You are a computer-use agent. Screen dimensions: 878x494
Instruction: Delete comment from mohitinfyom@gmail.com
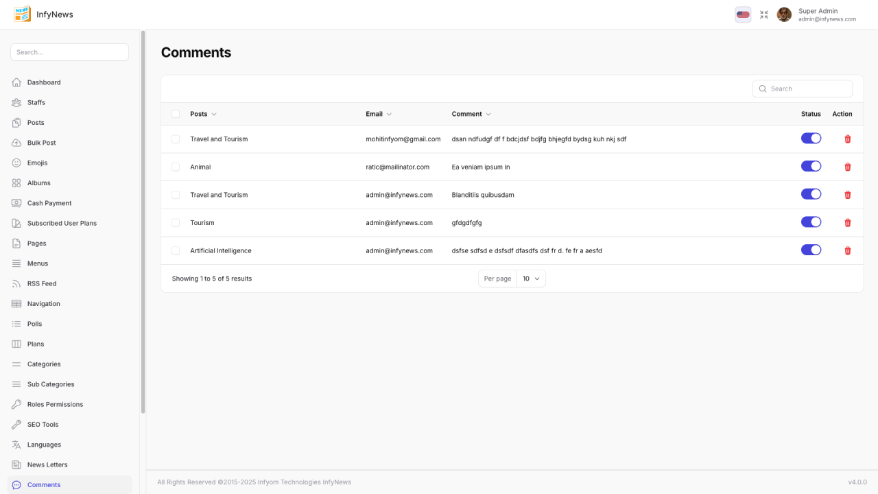(x=848, y=139)
